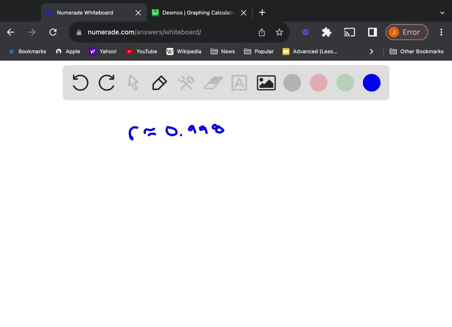Open a new browser tab

262,12
